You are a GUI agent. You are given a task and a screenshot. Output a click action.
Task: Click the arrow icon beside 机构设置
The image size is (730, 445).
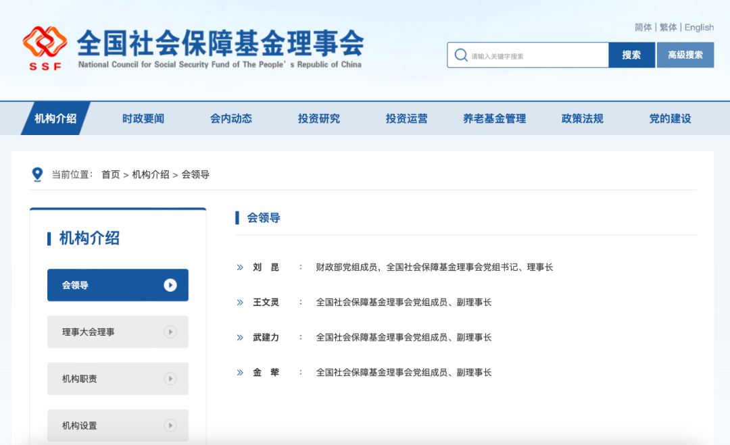click(x=170, y=425)
